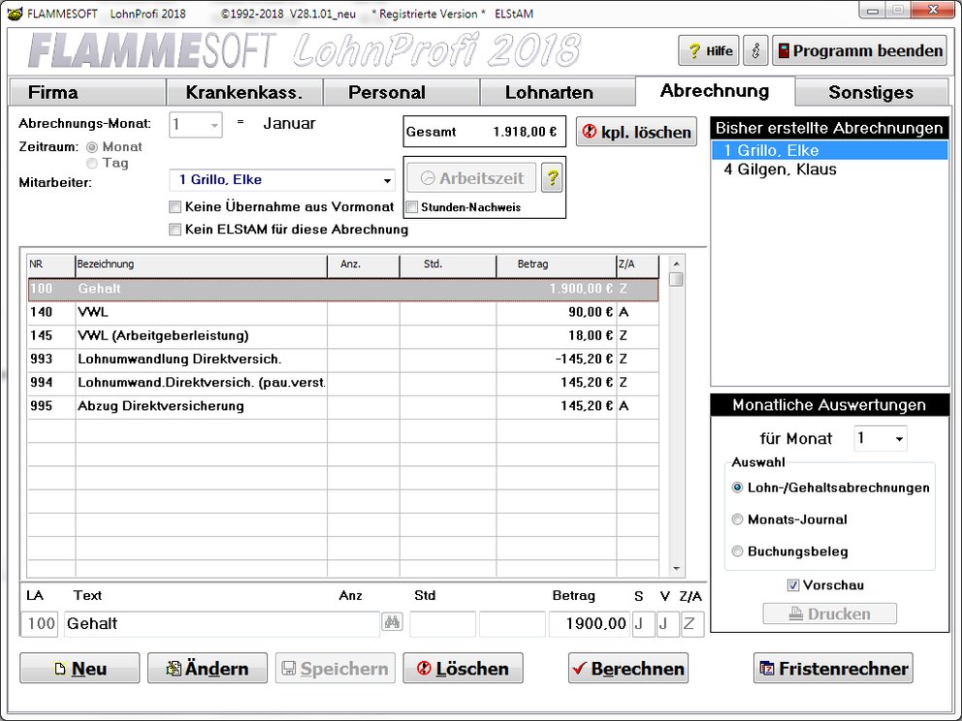Click the Ändern button
962x721 pixels.
point(208,669)
